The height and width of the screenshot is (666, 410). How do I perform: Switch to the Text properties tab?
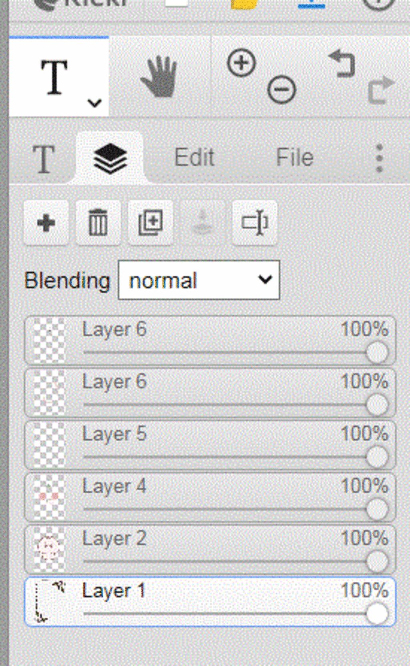pos(43,159)
